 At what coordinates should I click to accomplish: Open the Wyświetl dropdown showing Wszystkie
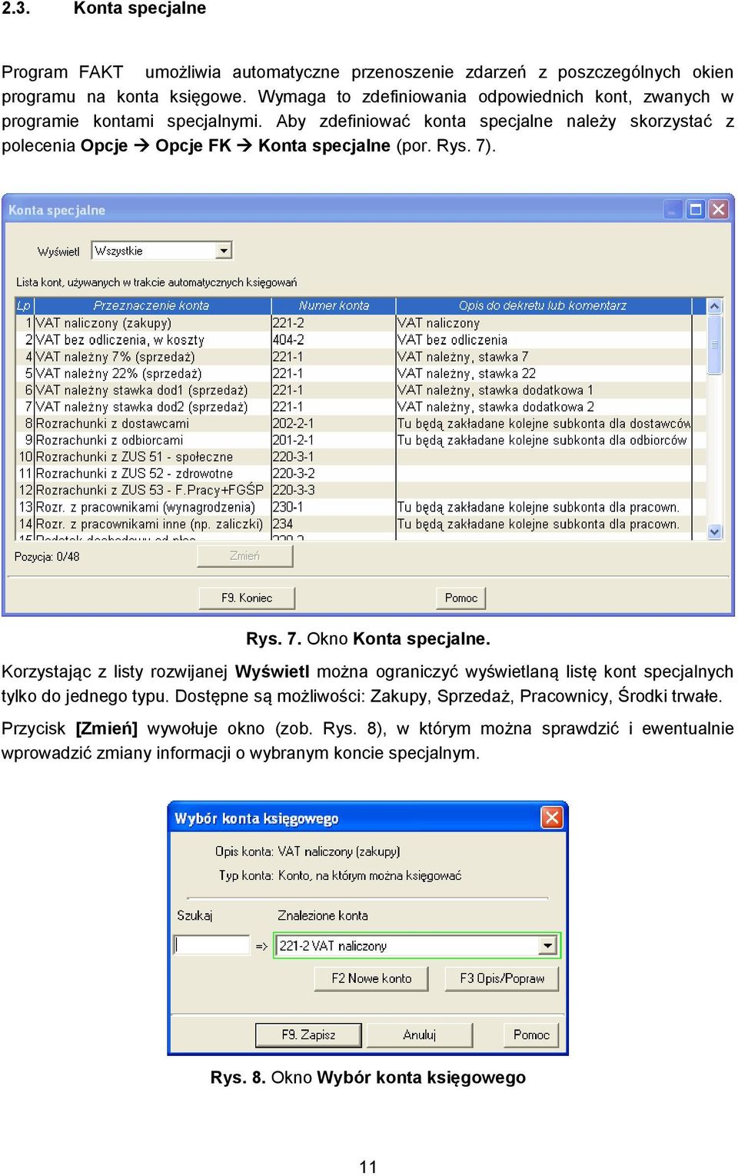[161, 251]
